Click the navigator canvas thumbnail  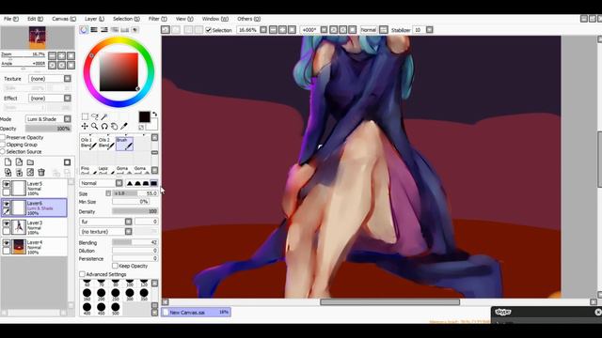[38, 38]
